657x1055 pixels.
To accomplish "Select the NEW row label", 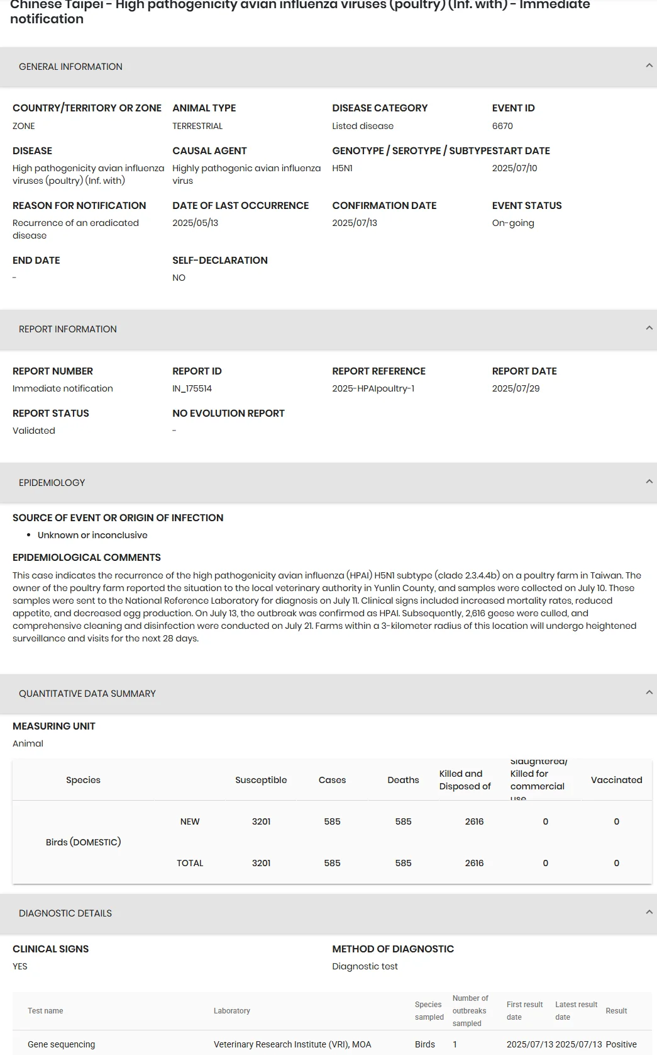I will tap(190, 821).
